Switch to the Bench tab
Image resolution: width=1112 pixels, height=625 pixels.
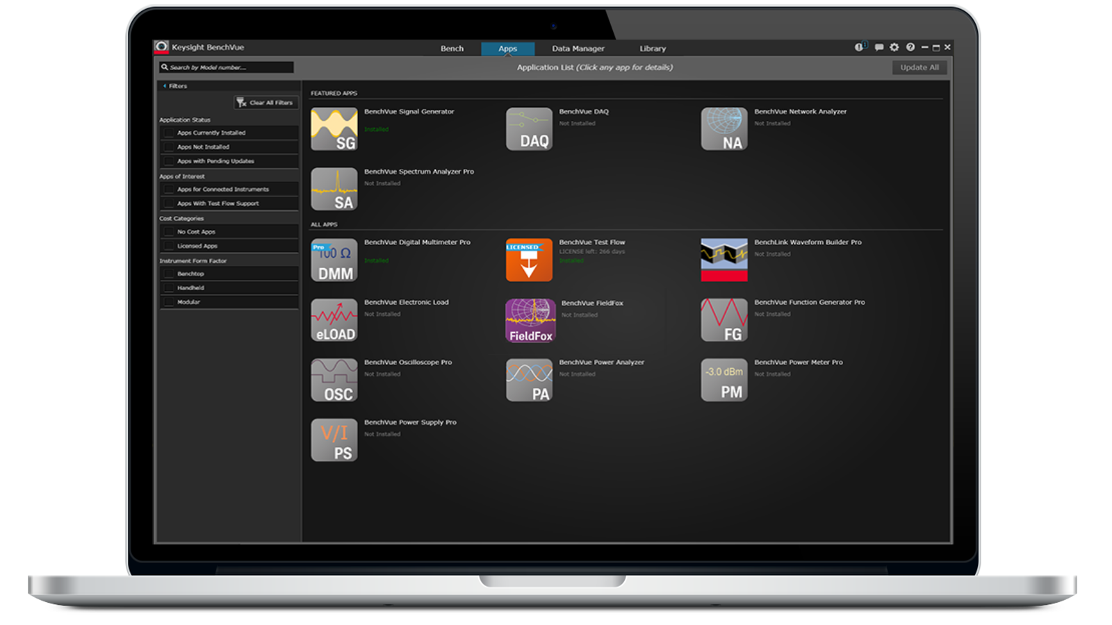point(452,49)
